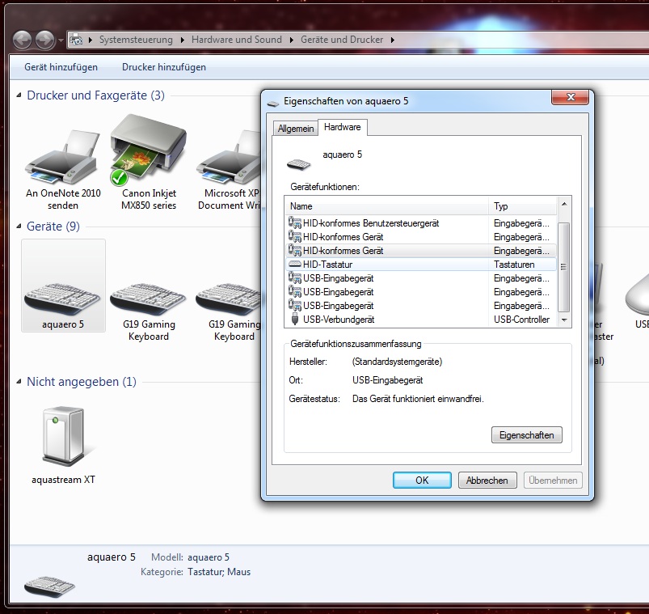Switch to the Allgemein tab
Screen dimensions: 649x614
tap(295, 129)
